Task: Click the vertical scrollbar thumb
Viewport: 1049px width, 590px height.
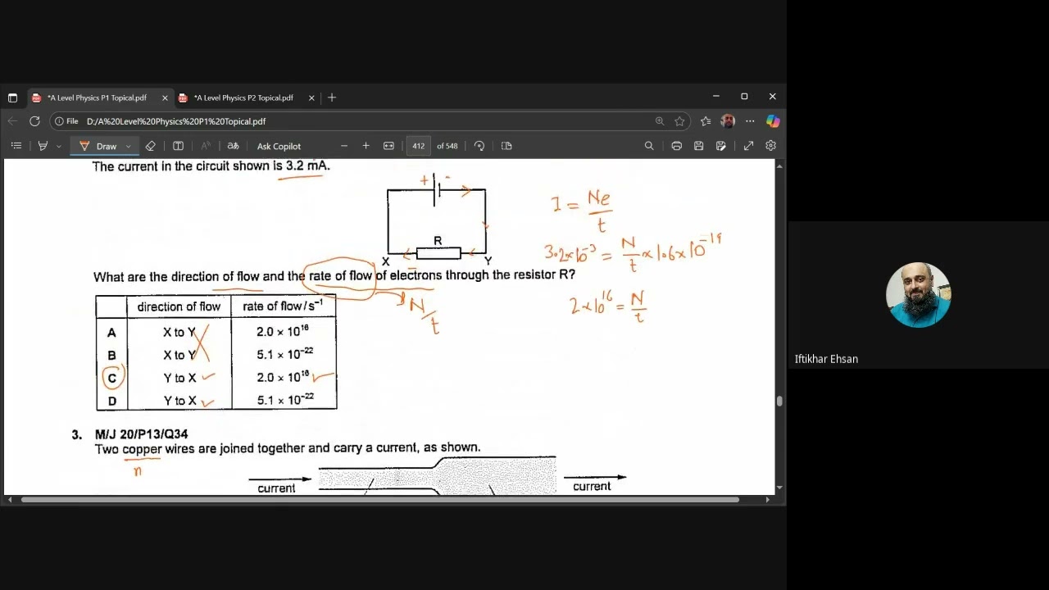Action: [779, 401]
